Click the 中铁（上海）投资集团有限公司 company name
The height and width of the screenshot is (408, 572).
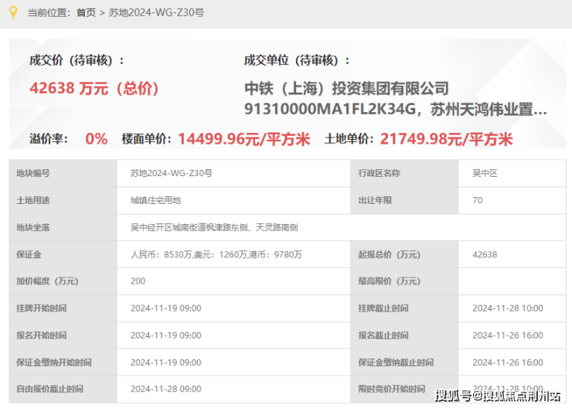click(346, 88)
